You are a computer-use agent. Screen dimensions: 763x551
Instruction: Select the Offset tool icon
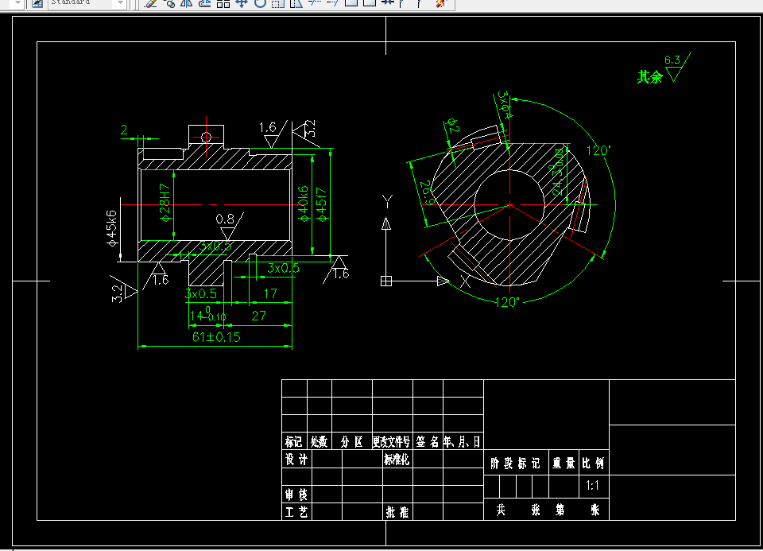pyautogui.click(x=205, y=3)
